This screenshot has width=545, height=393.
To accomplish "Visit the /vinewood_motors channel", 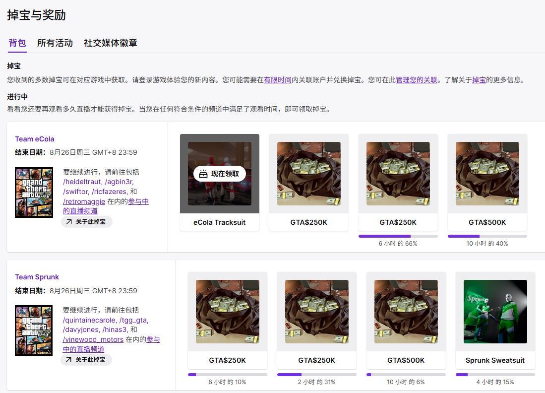I will click(93, 339).
